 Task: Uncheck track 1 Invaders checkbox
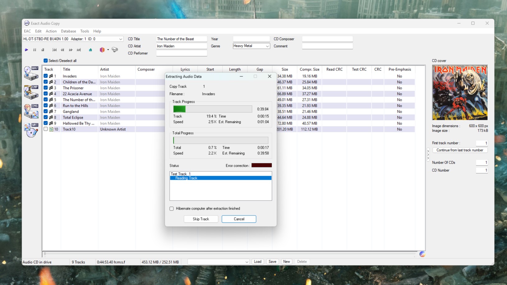pyautogui.click(x=46, y=76)
